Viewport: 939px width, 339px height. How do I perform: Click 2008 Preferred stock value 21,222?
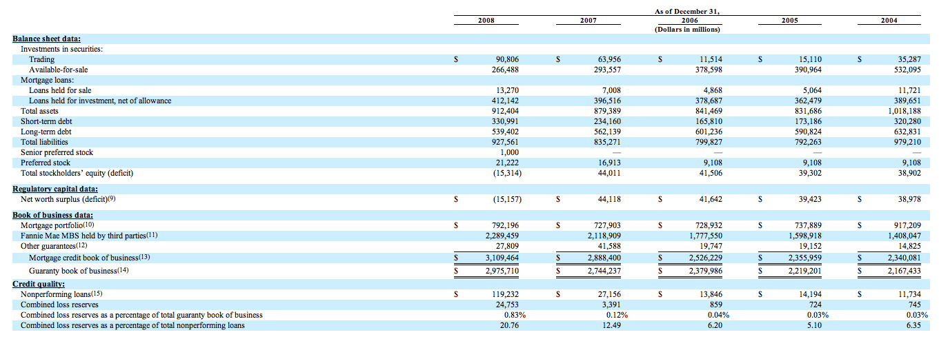507,163
